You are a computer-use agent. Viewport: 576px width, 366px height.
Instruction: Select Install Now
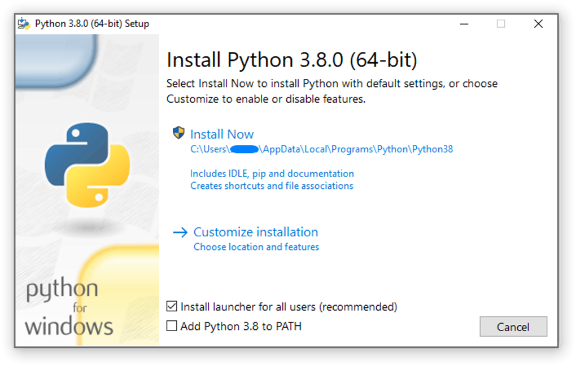click(222, 134)
